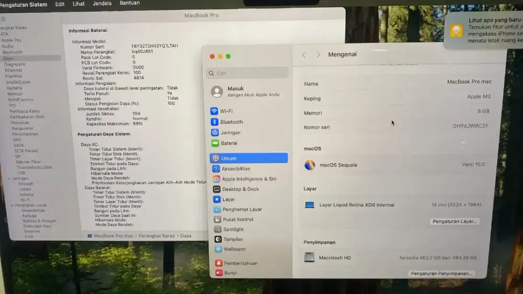Select Apple Pay in System Information sidebar
Viewport: 523px width, 294px height.
[x=12, y=40]
